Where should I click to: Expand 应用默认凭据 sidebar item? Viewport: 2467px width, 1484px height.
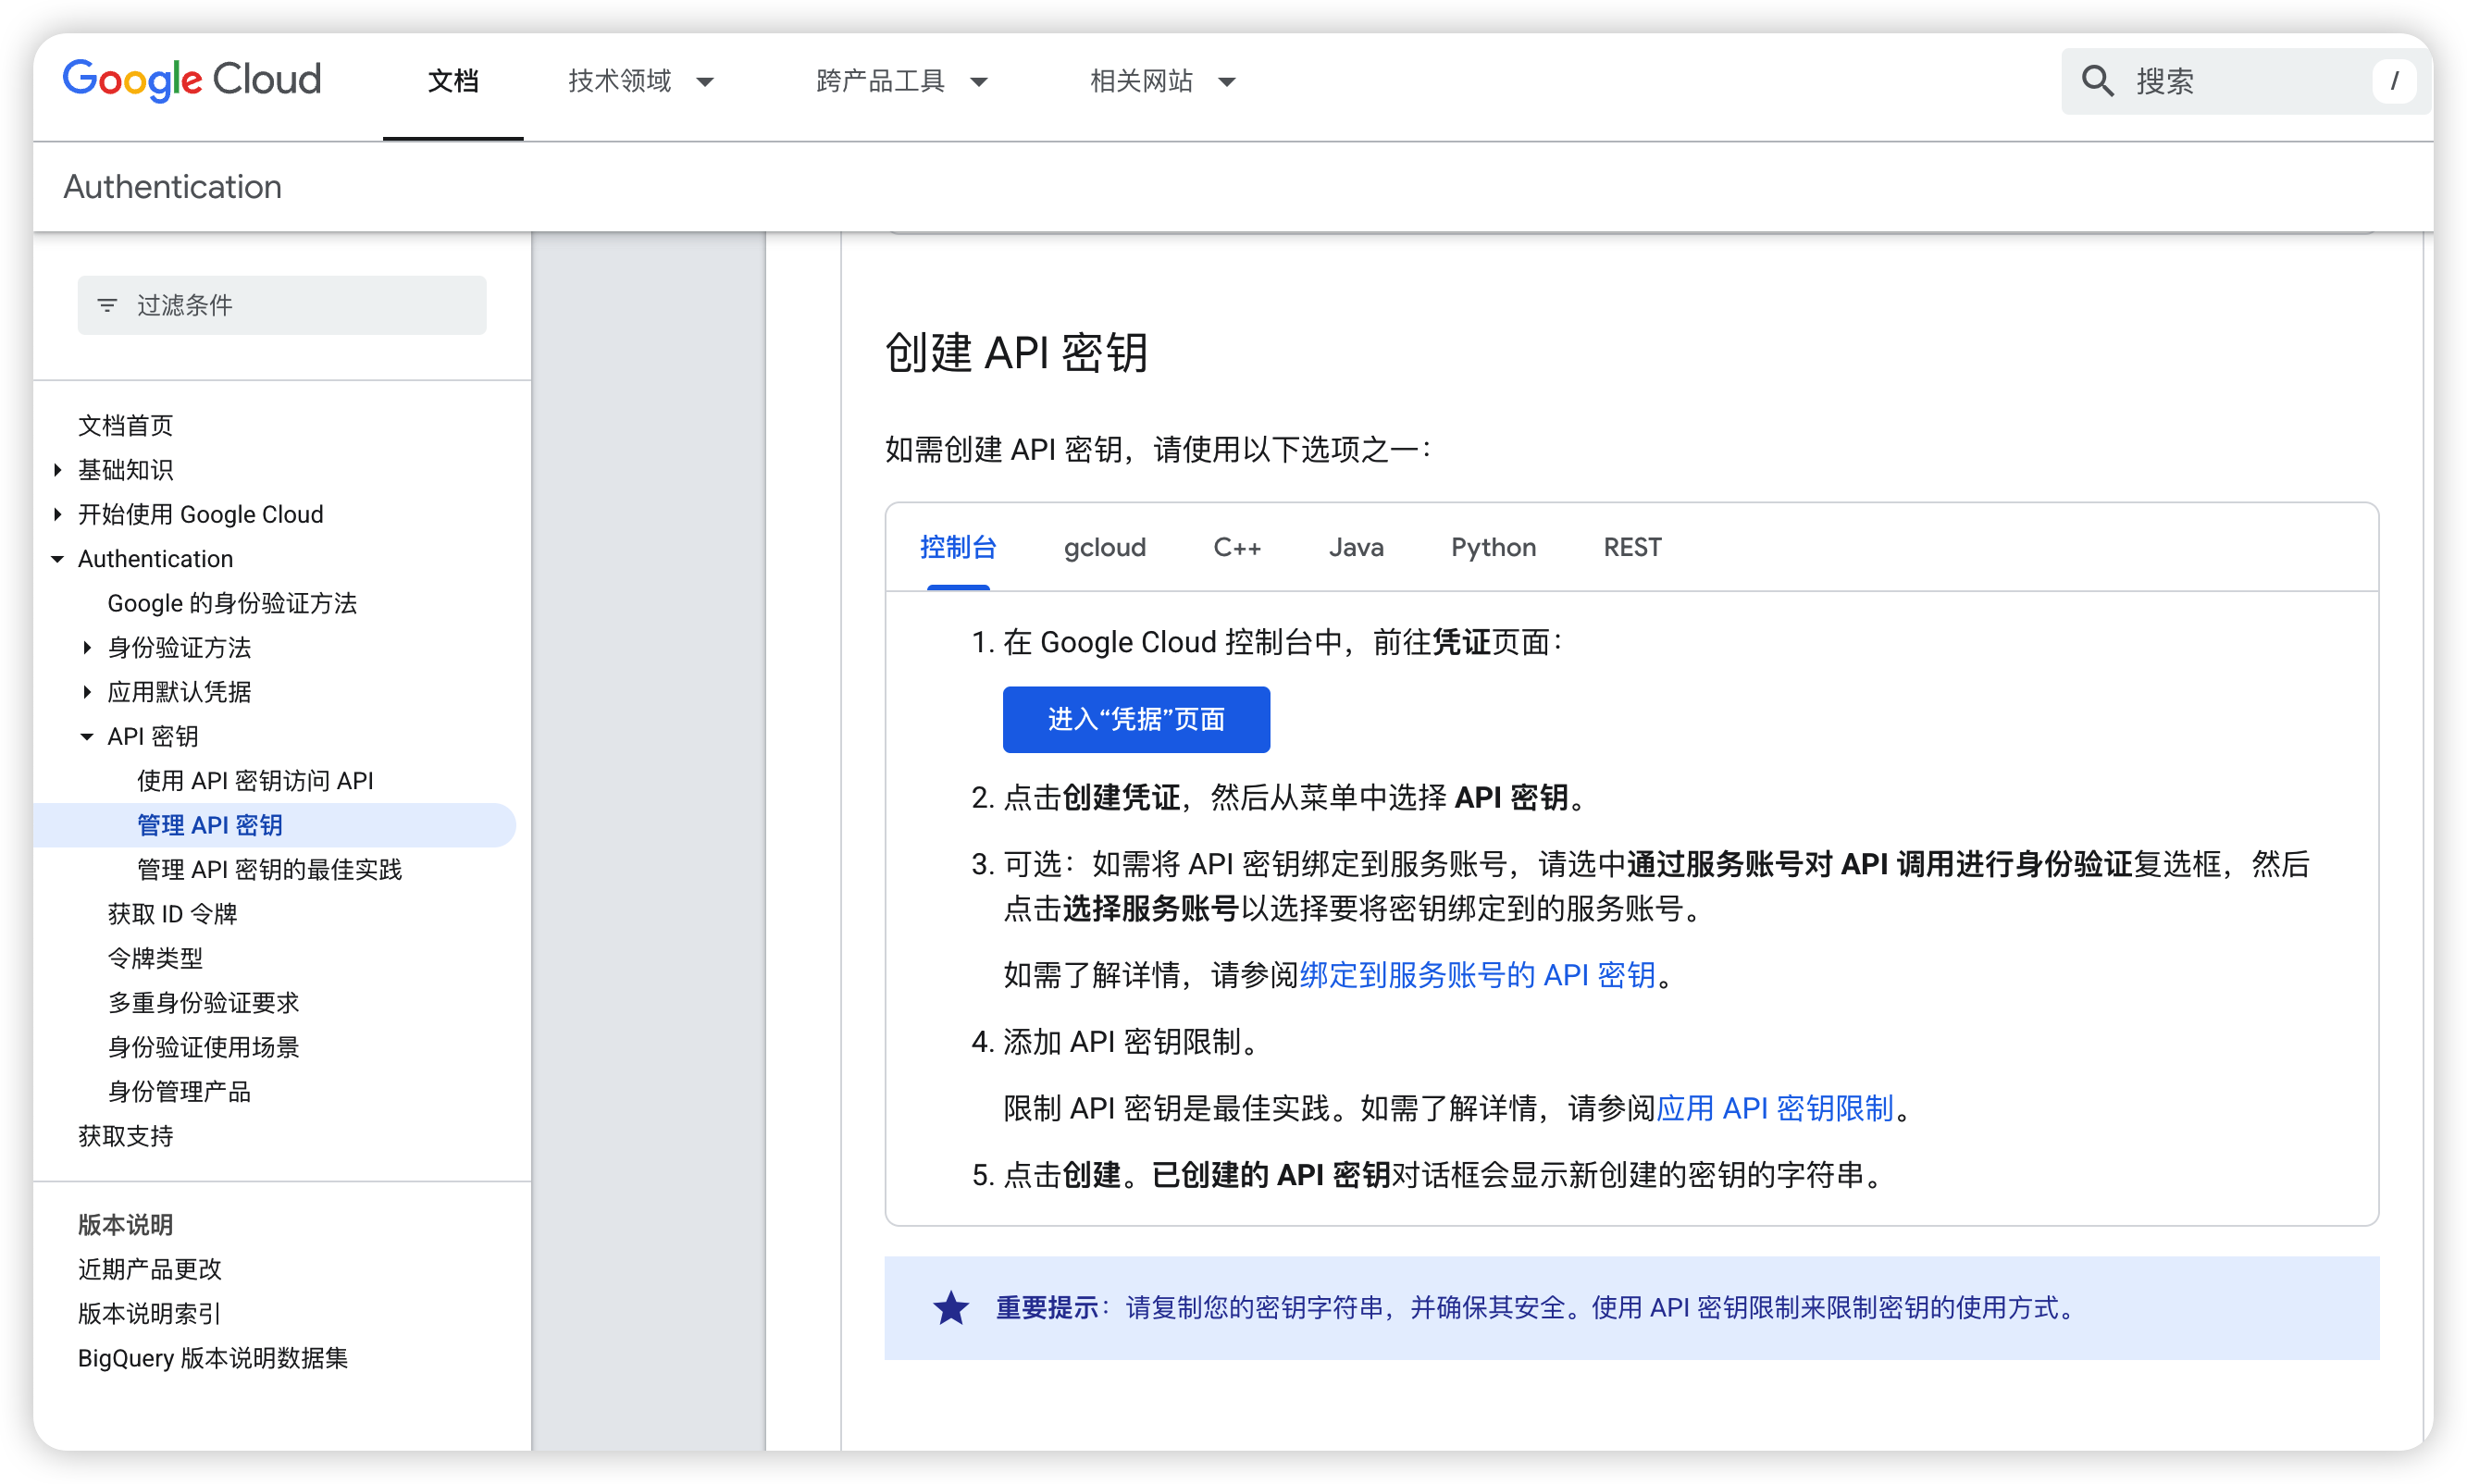point(87,692)
